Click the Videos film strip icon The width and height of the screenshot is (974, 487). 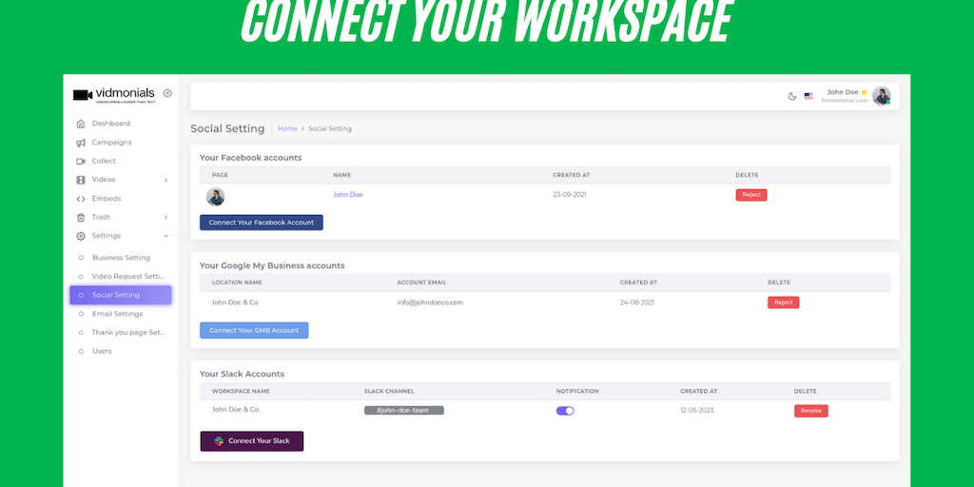click(80, 180)
